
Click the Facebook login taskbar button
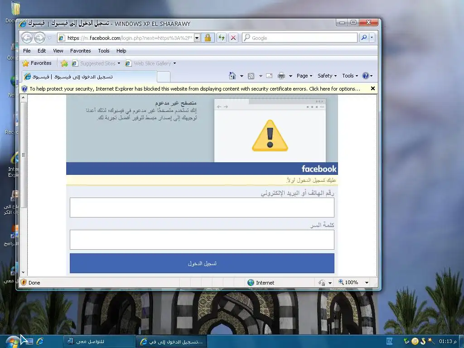click(x=171, y=342)
